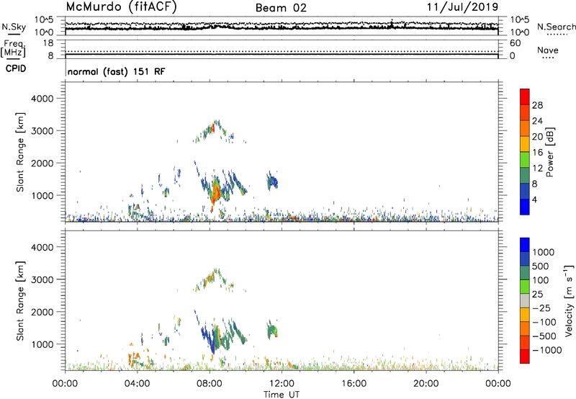576x399 pixels.
Task: Pick the yellow Power segment between 16 and 20
Action: pos(525,144)
